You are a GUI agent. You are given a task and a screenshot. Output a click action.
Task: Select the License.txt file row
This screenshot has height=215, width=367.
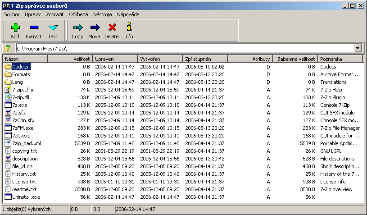point(24,182)
